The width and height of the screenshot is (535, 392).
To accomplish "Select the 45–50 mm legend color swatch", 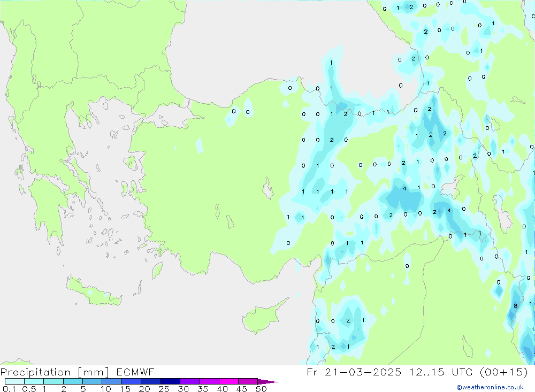I will pos(248,381).
